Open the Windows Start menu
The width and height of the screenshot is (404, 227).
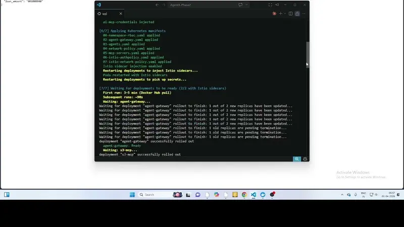[x=132, y=195]
